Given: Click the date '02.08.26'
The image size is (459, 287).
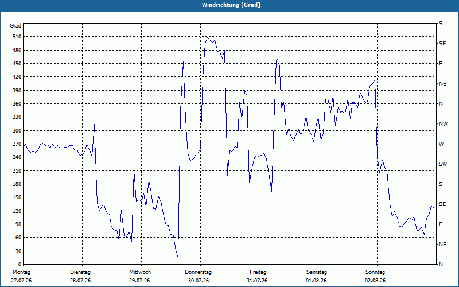Looking at the screenshot, I should pyautogui.click(x=375, y=281).
